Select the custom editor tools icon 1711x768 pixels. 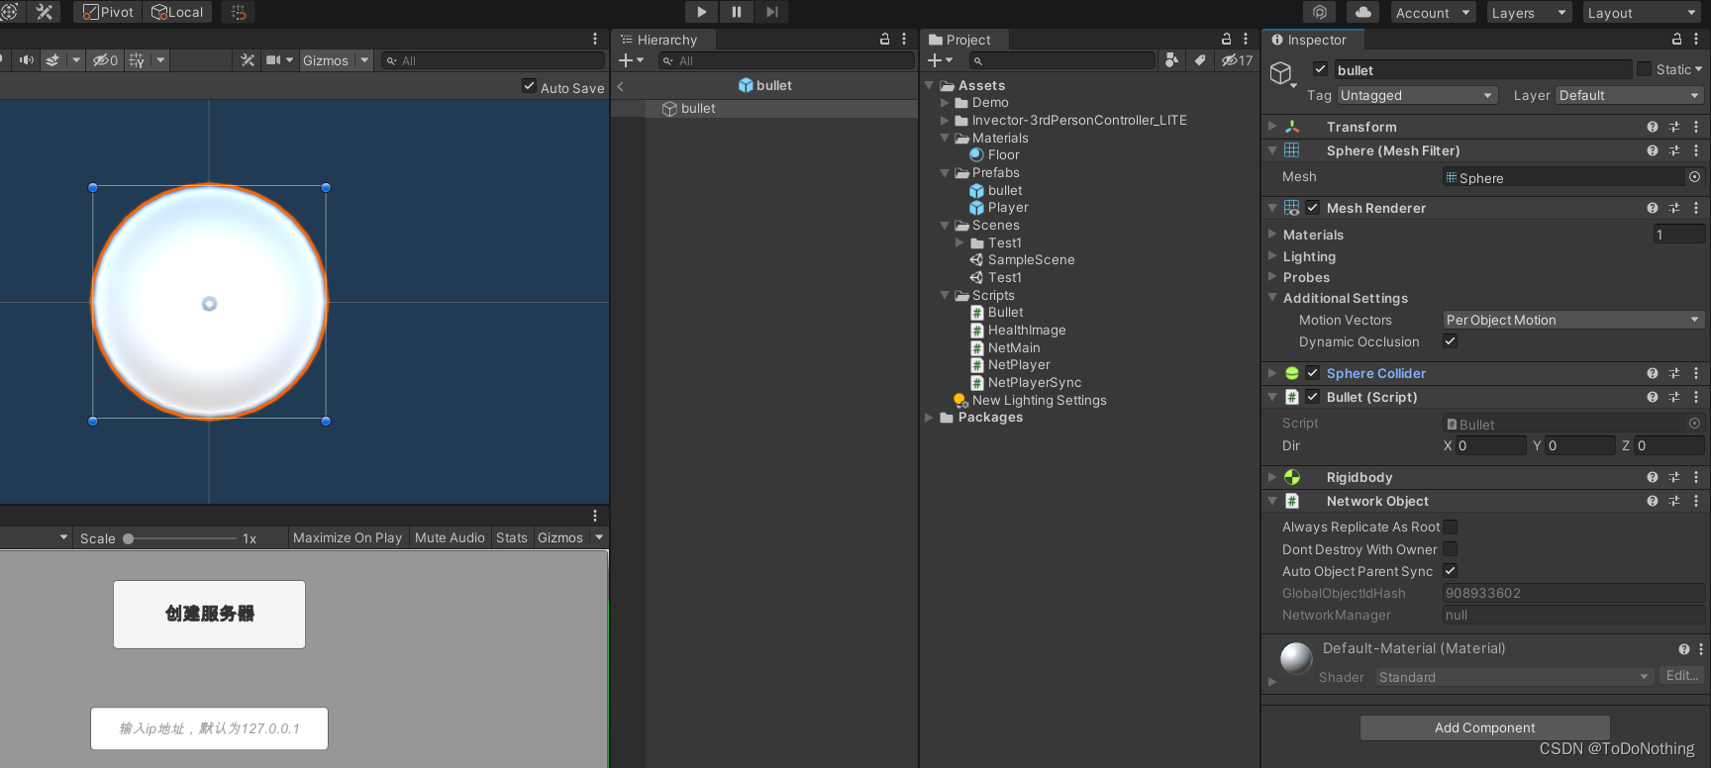click(x=45, y=12)
